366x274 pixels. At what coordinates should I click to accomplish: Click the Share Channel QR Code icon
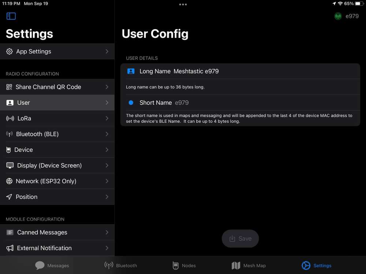pos(9,87)
